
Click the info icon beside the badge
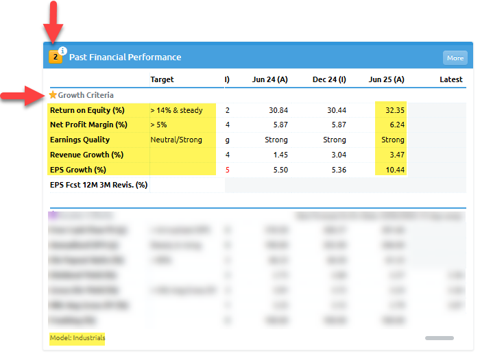63,51
